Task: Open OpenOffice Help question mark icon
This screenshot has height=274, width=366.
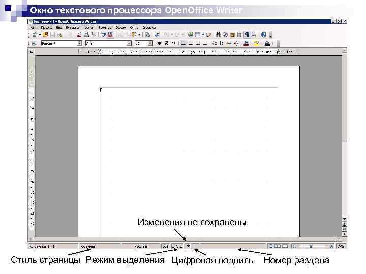Action: pyautogui.click(x=264, y=35)
